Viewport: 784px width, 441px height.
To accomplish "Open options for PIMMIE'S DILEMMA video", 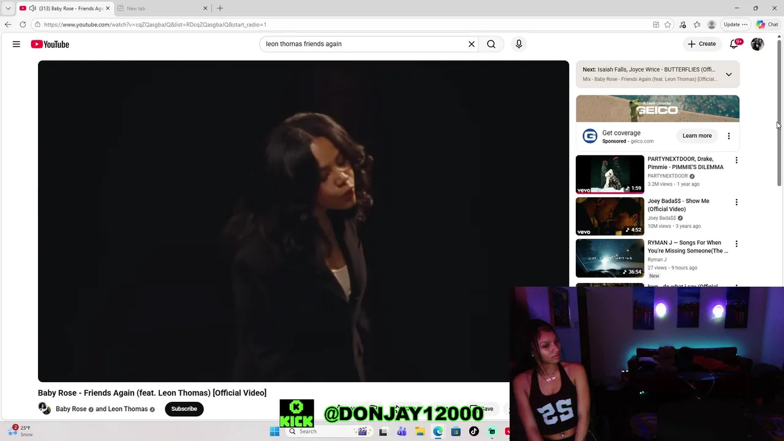I will pos(736,160).
